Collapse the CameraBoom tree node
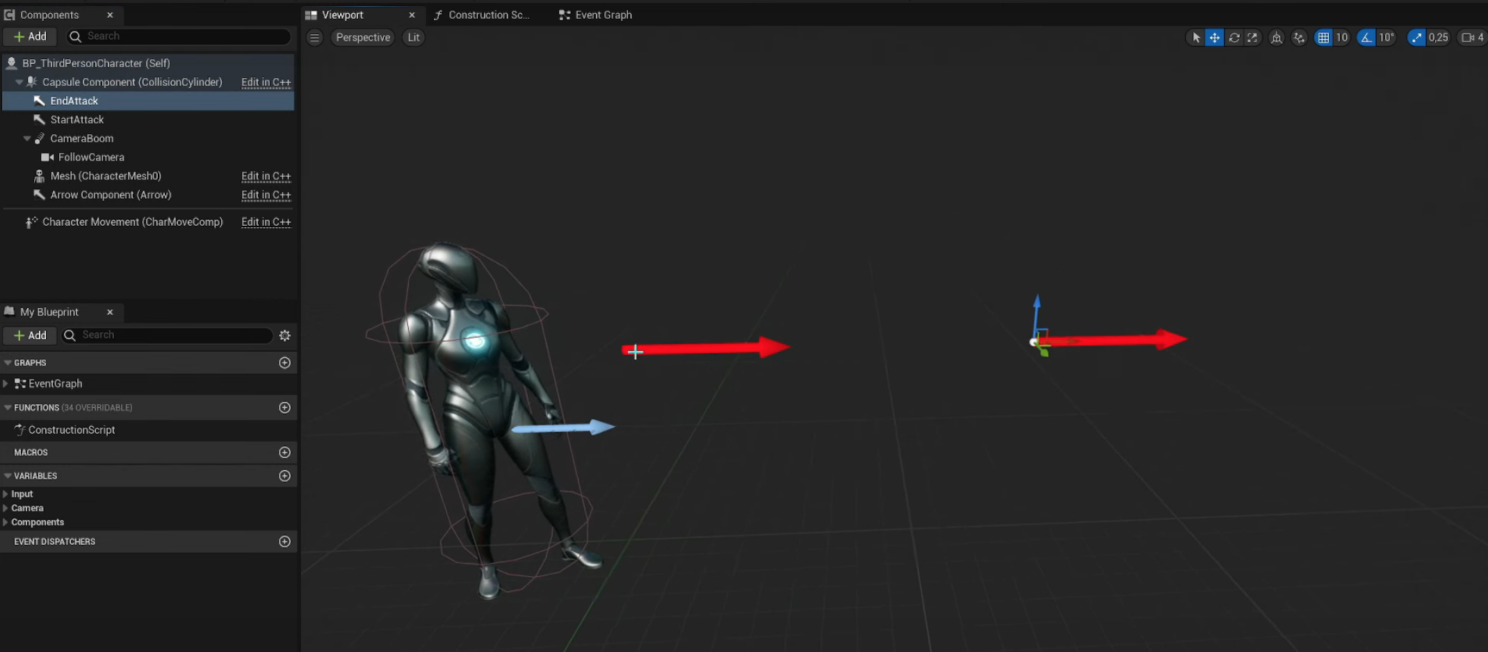Viewport: 1488px width, 652px height. coord(27,138)
